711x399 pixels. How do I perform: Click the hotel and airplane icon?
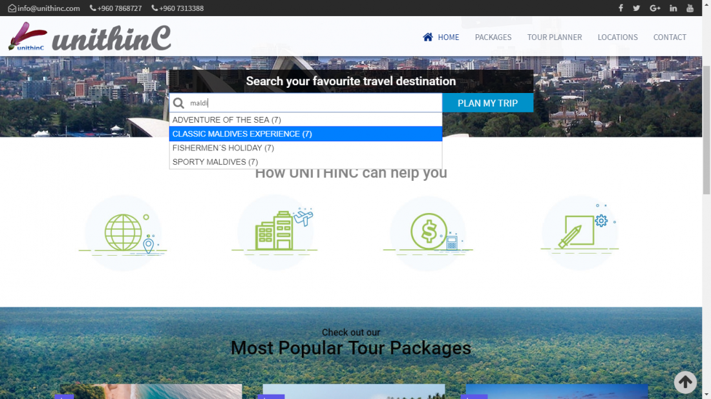click(275, 232)
